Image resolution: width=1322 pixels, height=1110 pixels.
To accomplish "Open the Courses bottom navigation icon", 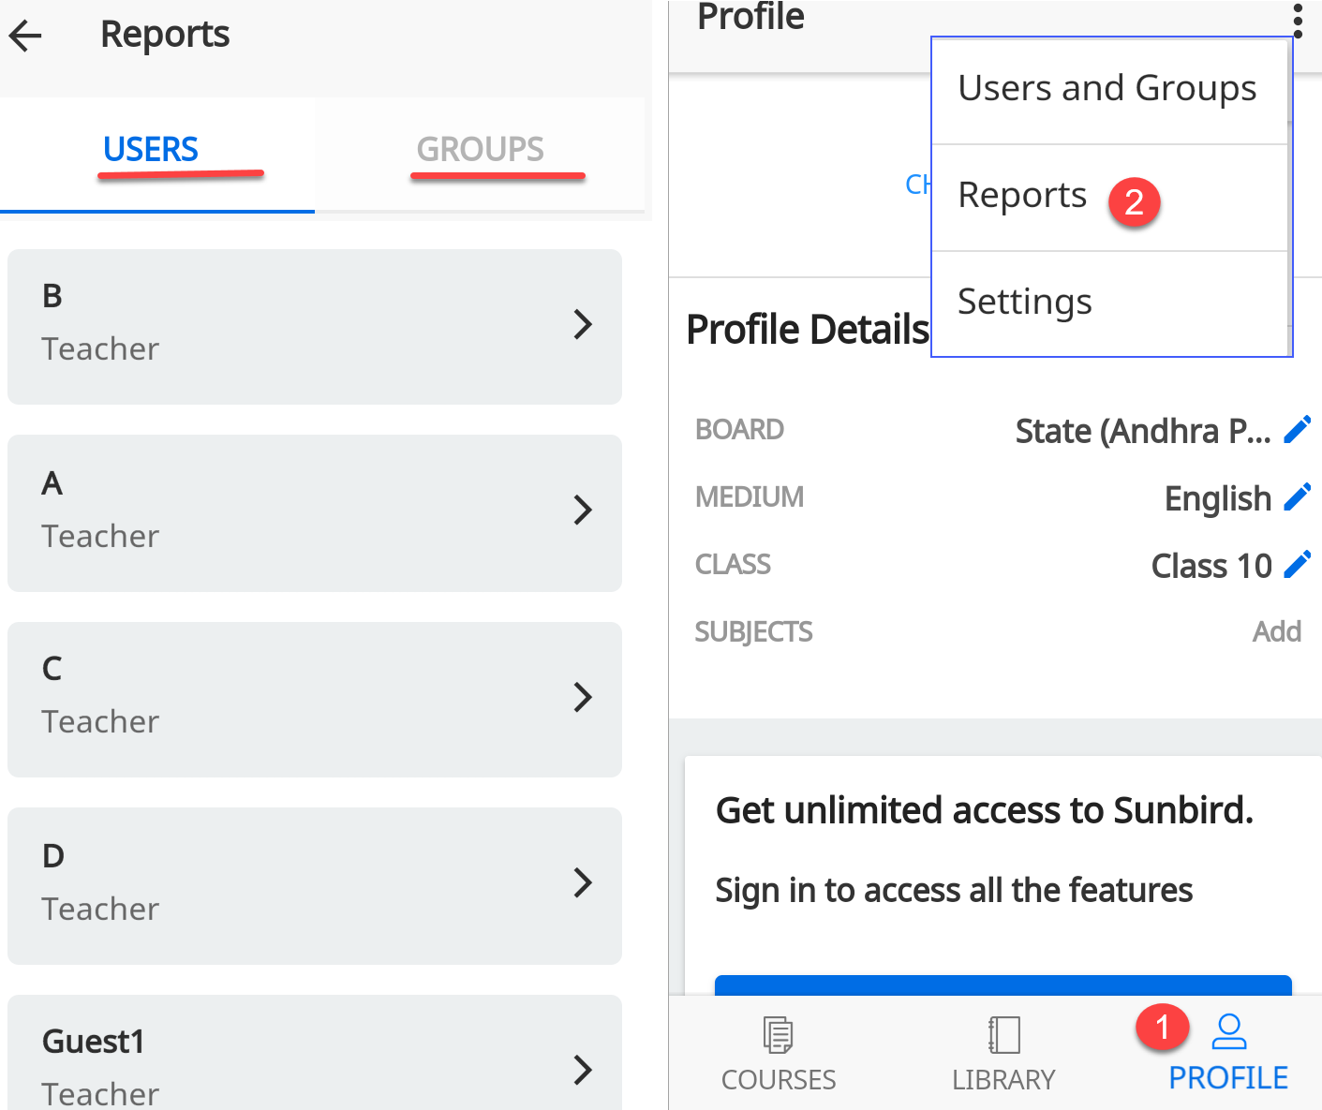I will 778,1036.
